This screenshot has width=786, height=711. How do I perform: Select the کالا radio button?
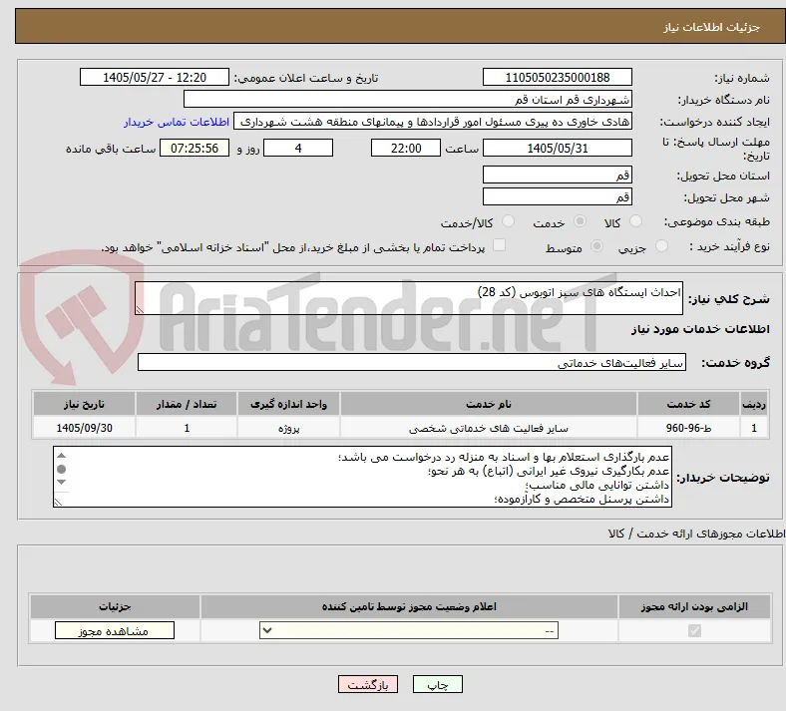click(635, 221)
